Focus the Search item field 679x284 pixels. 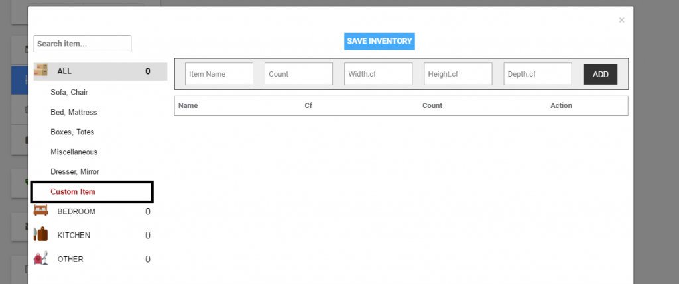(82, 44)
